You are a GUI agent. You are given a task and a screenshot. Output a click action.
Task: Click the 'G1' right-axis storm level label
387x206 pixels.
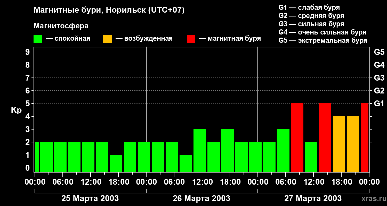point(379,104)
